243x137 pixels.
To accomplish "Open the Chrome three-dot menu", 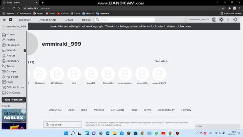I will tap(240, 8).
